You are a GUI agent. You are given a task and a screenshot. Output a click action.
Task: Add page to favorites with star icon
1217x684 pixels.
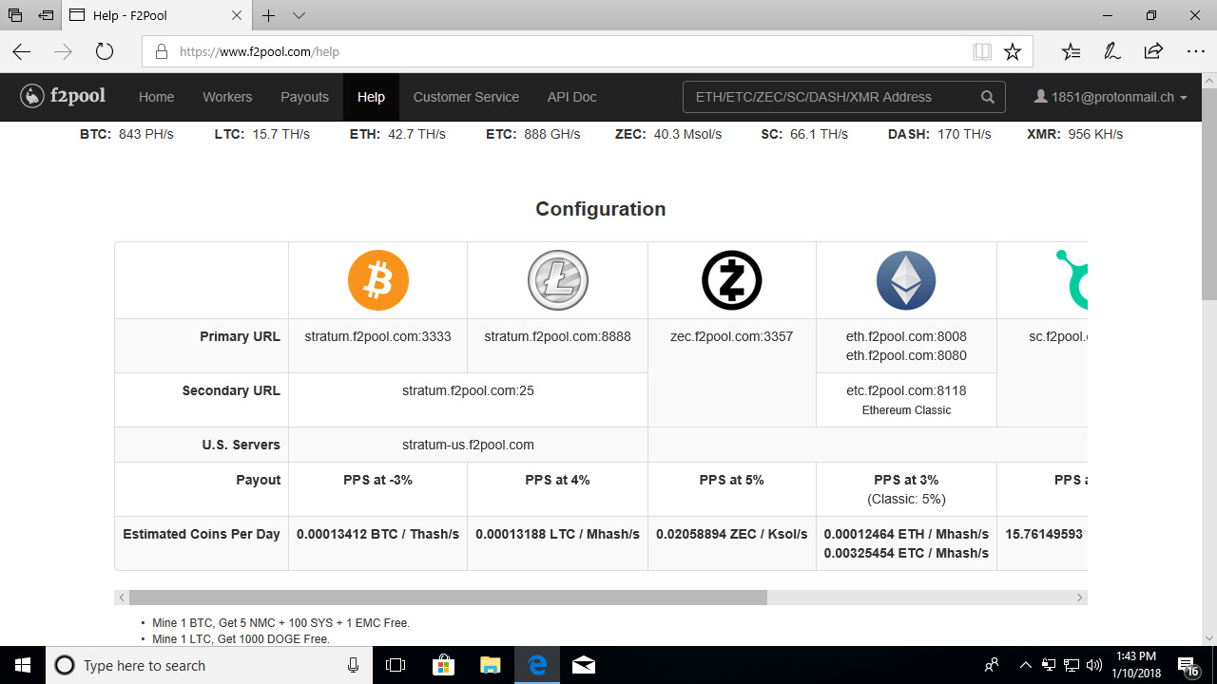coord(1013,51)
